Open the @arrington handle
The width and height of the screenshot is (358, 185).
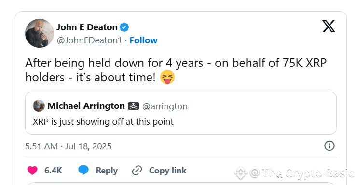[165, 106]
